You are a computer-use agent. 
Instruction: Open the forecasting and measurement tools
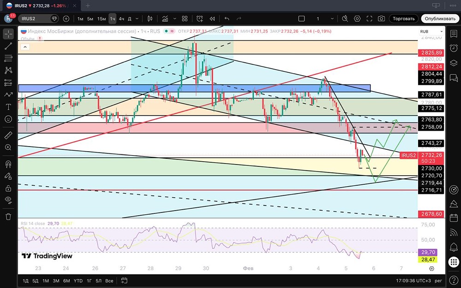point(8,82)
